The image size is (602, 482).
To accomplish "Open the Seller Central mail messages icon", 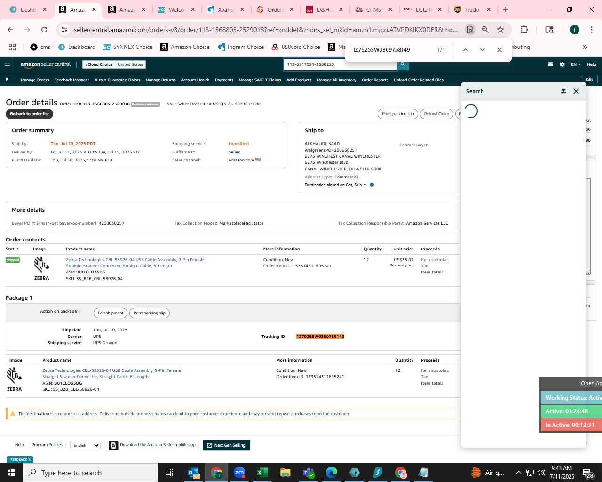I will coord(550,64).
